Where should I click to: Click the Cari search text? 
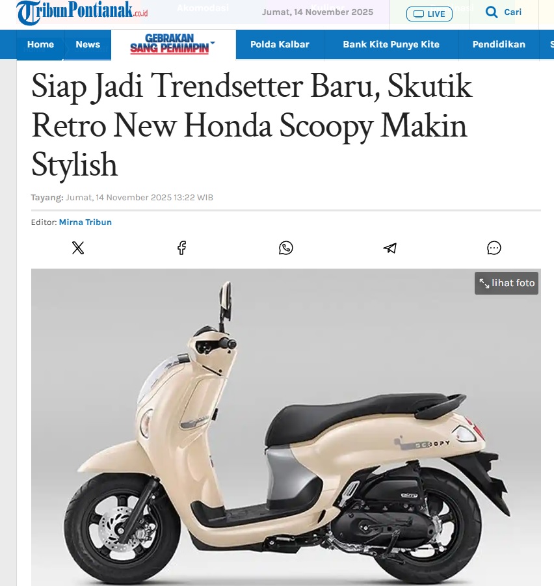pos(512,12)
